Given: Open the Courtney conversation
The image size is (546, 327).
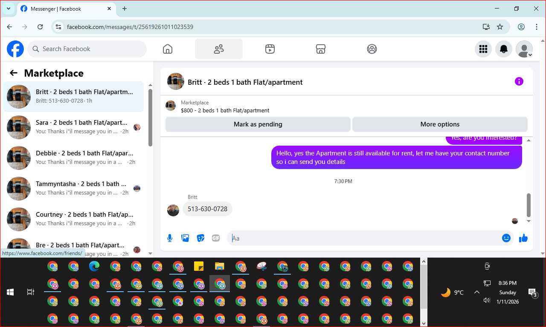Looking at the screenshot, I should [73, 219].
